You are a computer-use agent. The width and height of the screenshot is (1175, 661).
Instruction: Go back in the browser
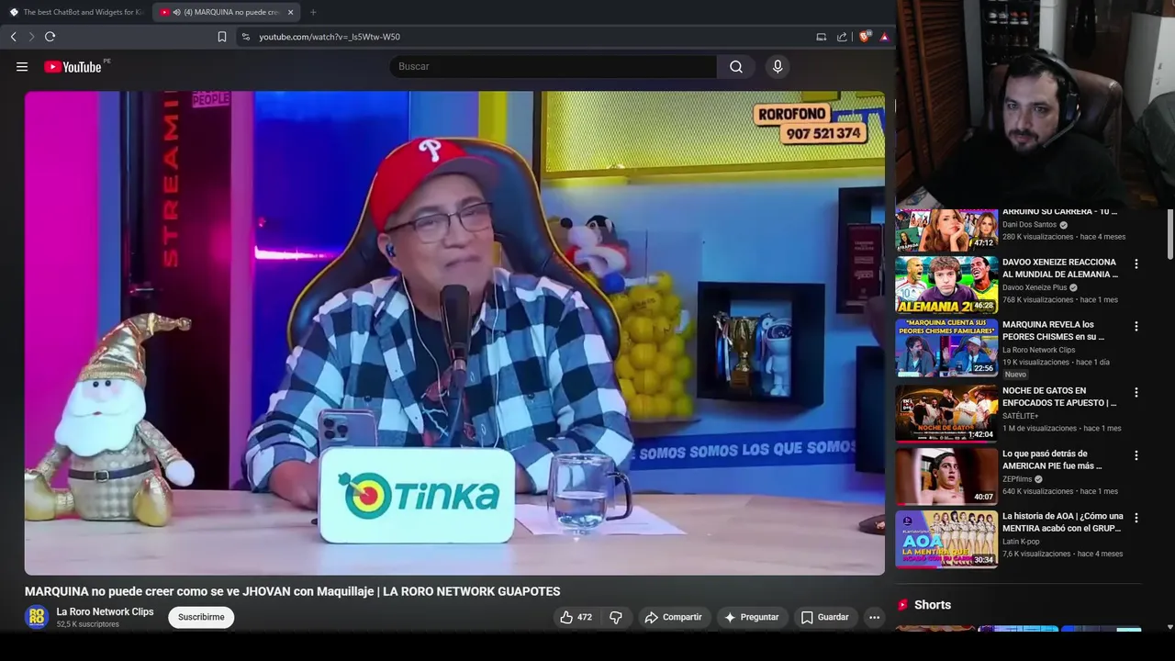(13, 37)
